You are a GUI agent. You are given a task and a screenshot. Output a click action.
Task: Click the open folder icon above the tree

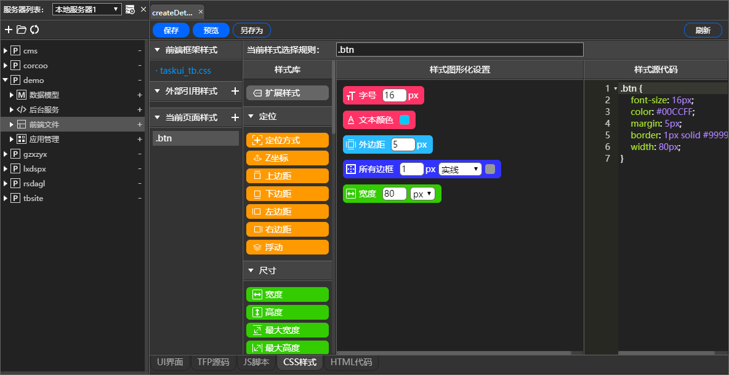click(x=21, y=30)
